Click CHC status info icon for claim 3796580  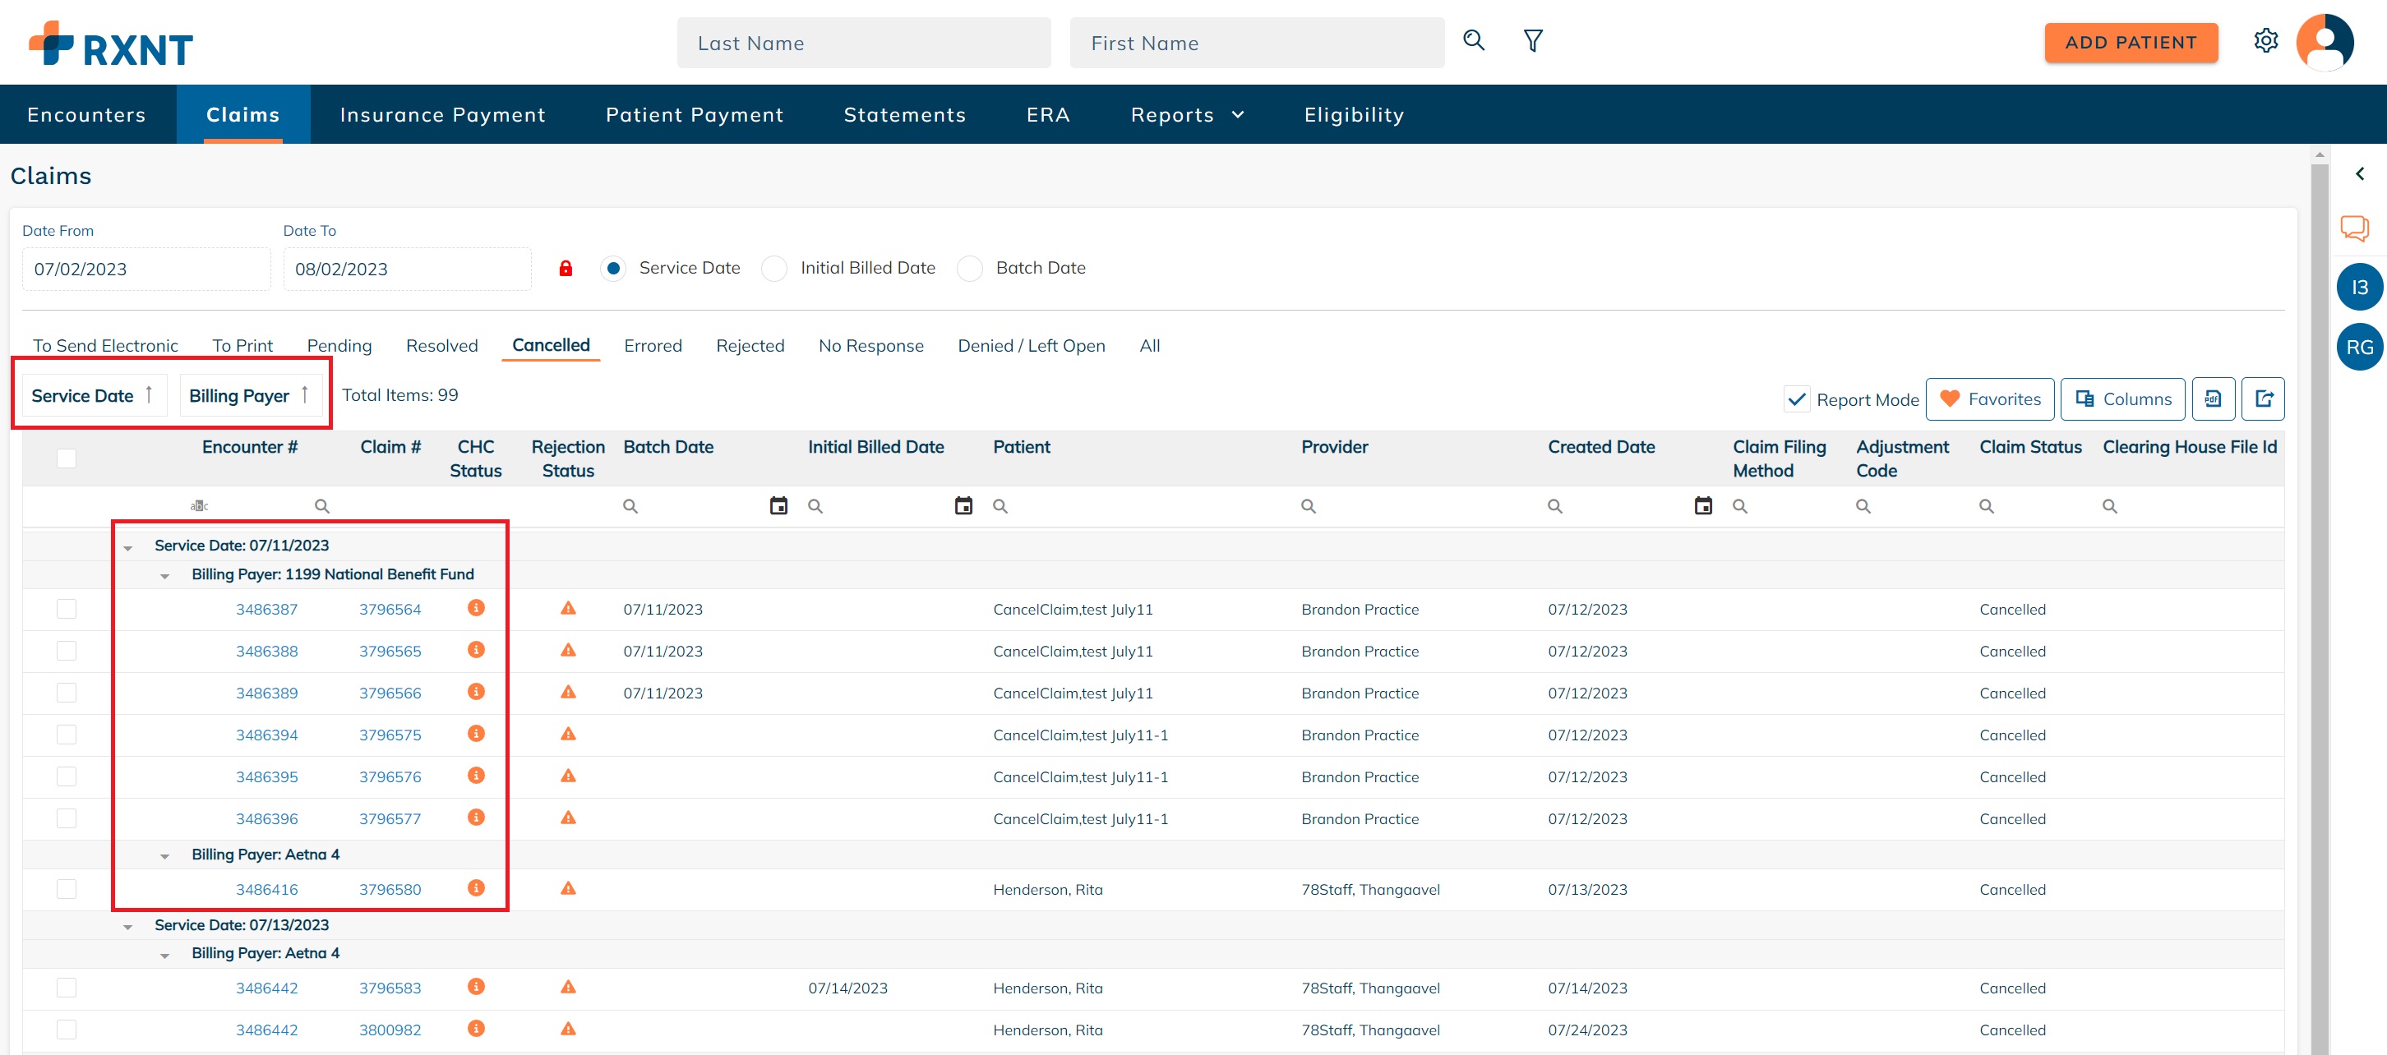point(476,888)
